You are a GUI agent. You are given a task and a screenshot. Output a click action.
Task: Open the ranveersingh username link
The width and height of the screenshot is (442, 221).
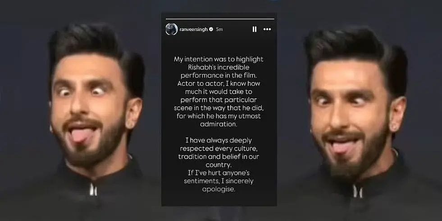click(194, 29)
